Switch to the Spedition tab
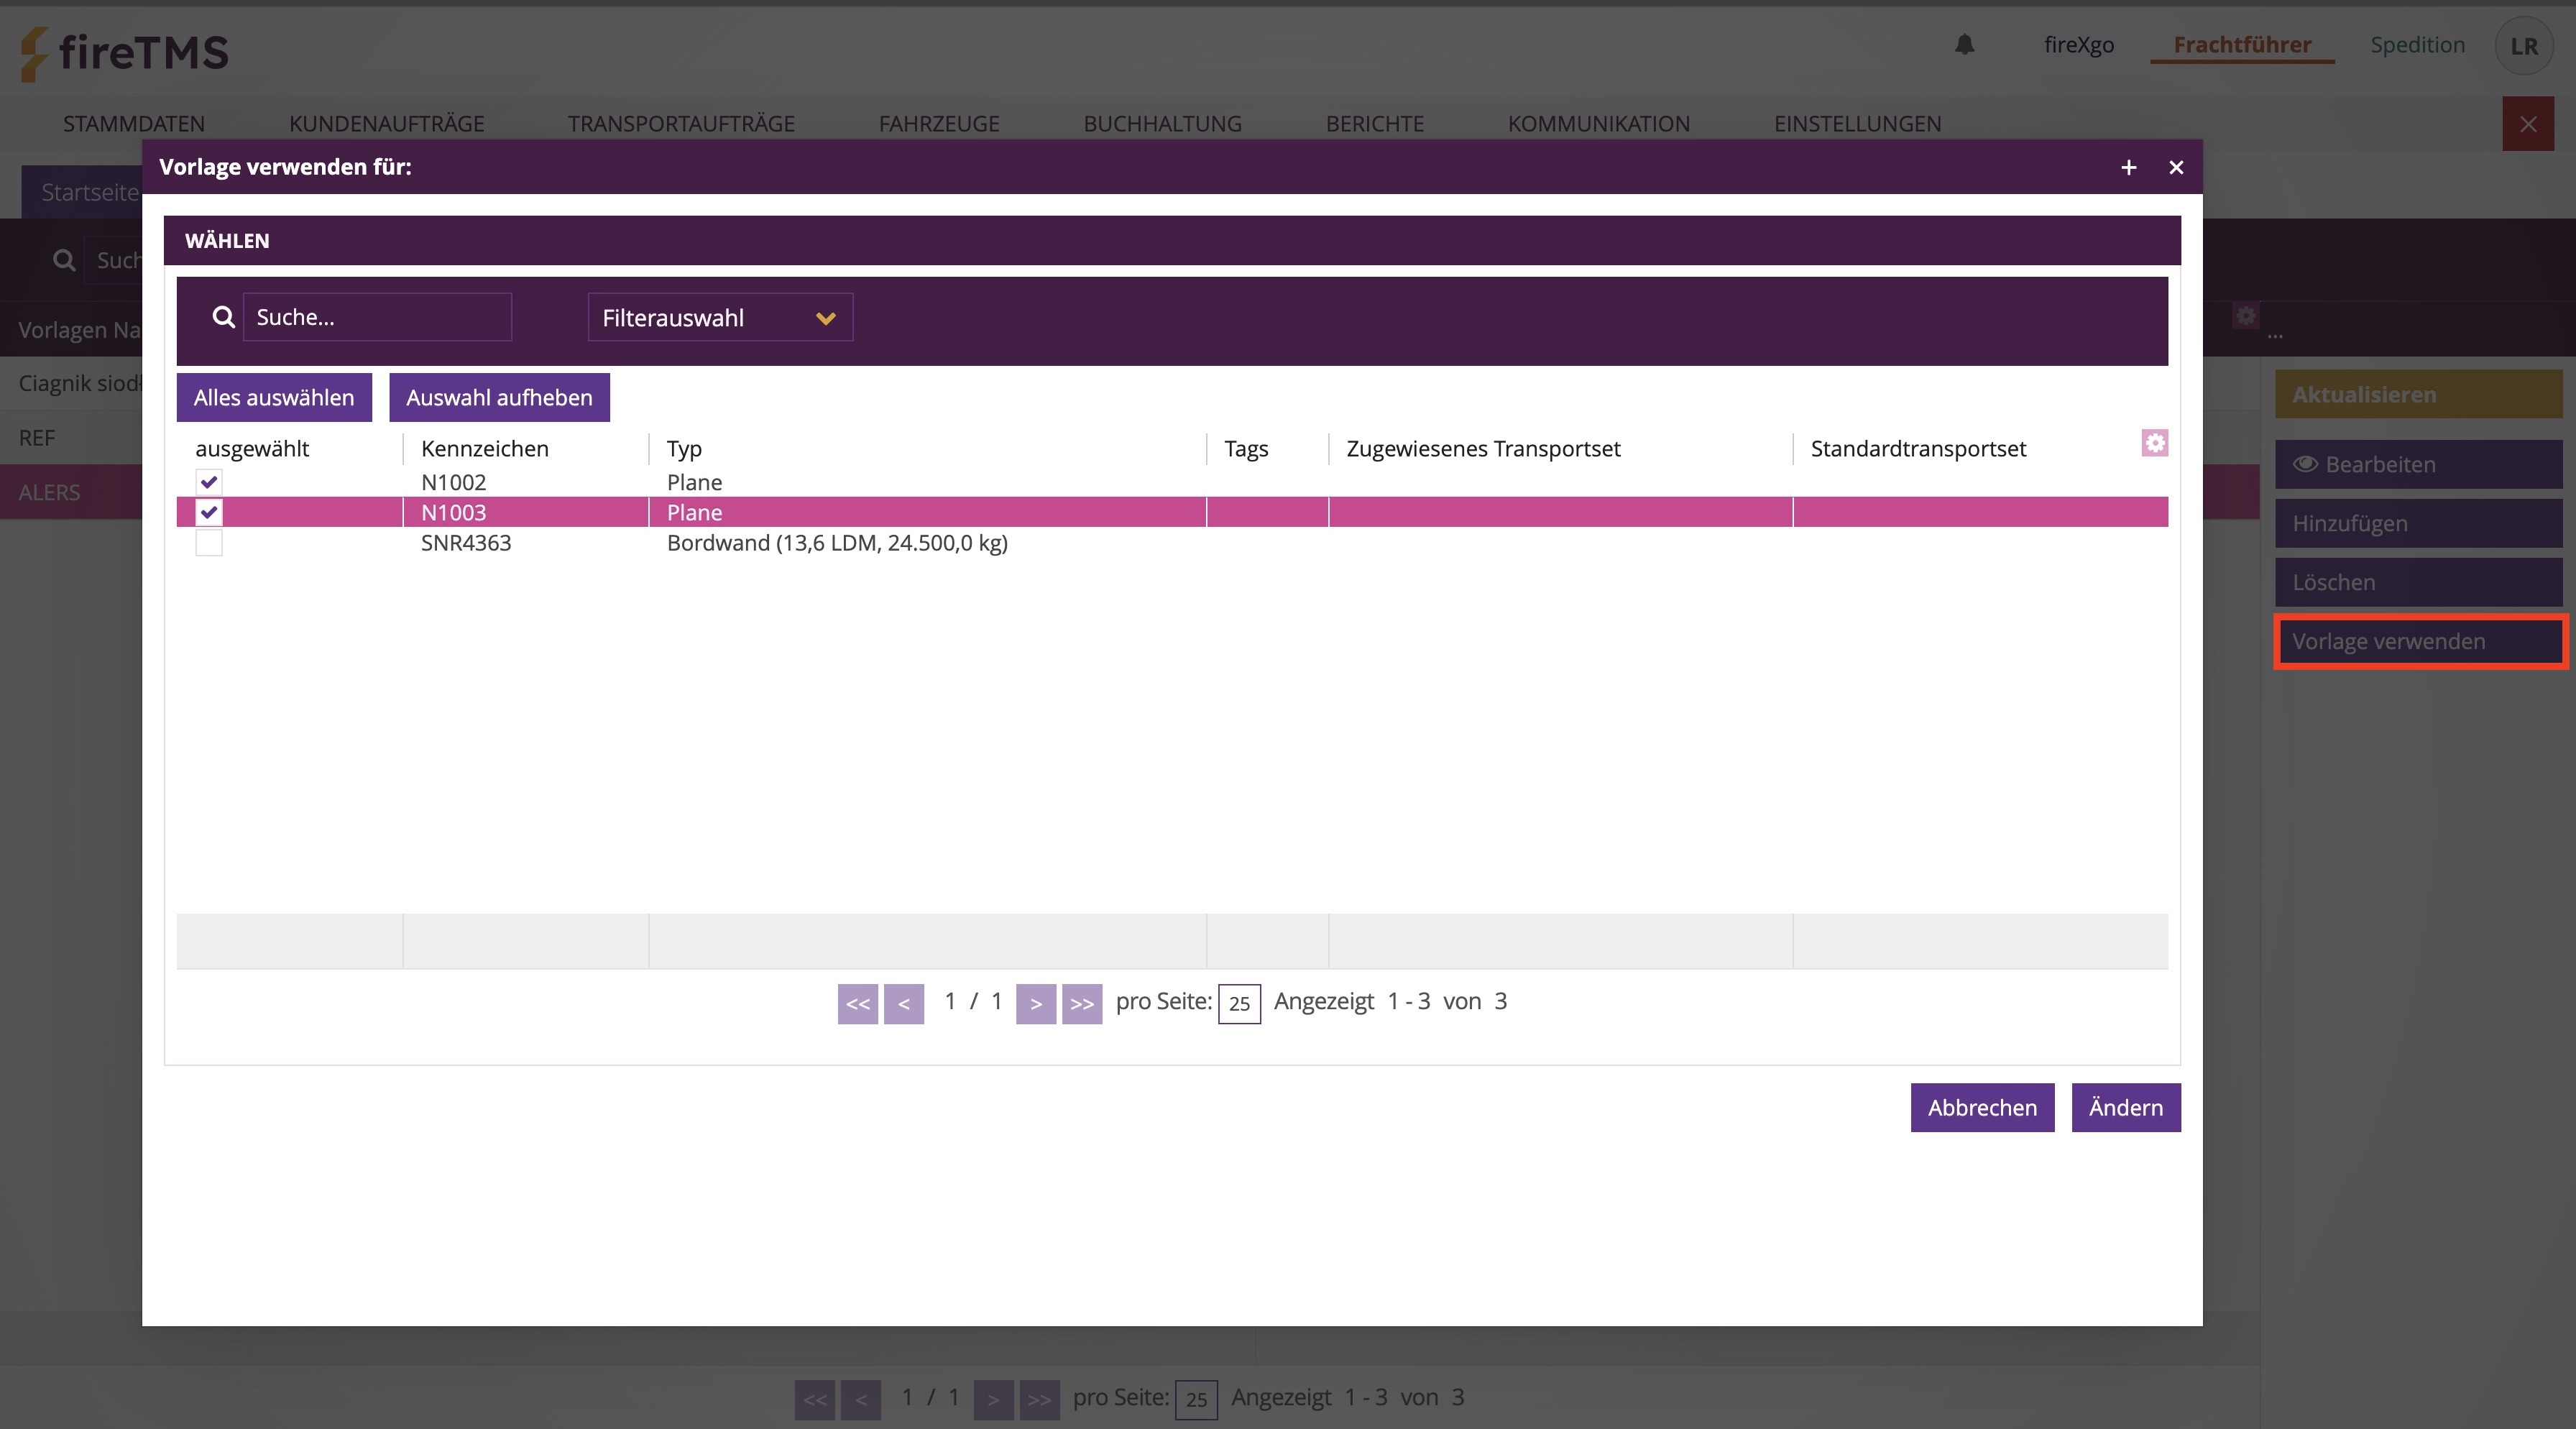This screenshot has width=2576, height=1429. [2416, 45]
